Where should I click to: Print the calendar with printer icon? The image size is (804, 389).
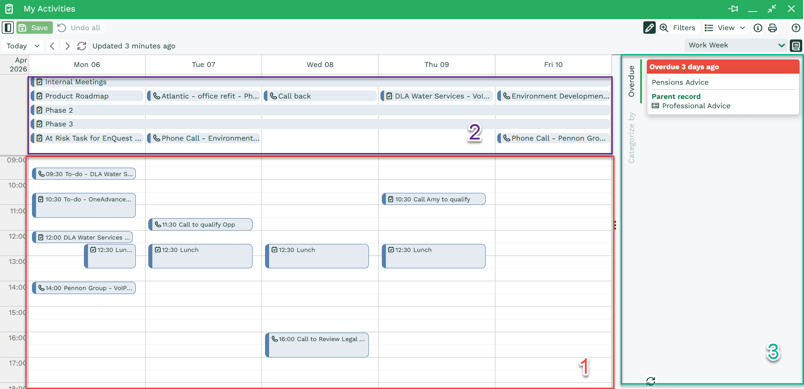[x=772, y=28]
